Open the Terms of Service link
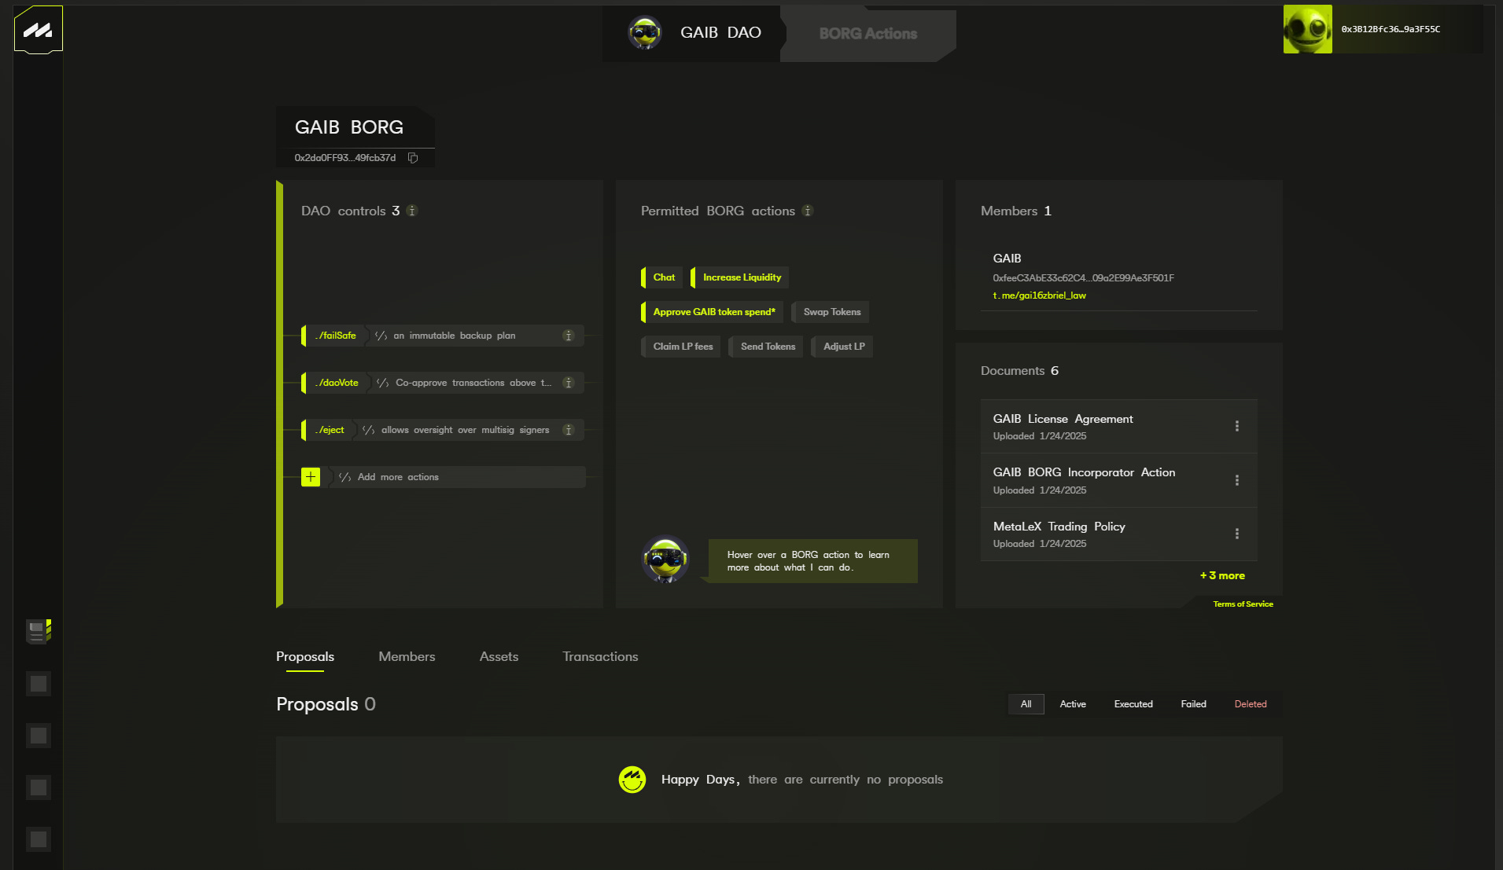This screenshot has height=870, width=1503. (x=1243, y=604)
